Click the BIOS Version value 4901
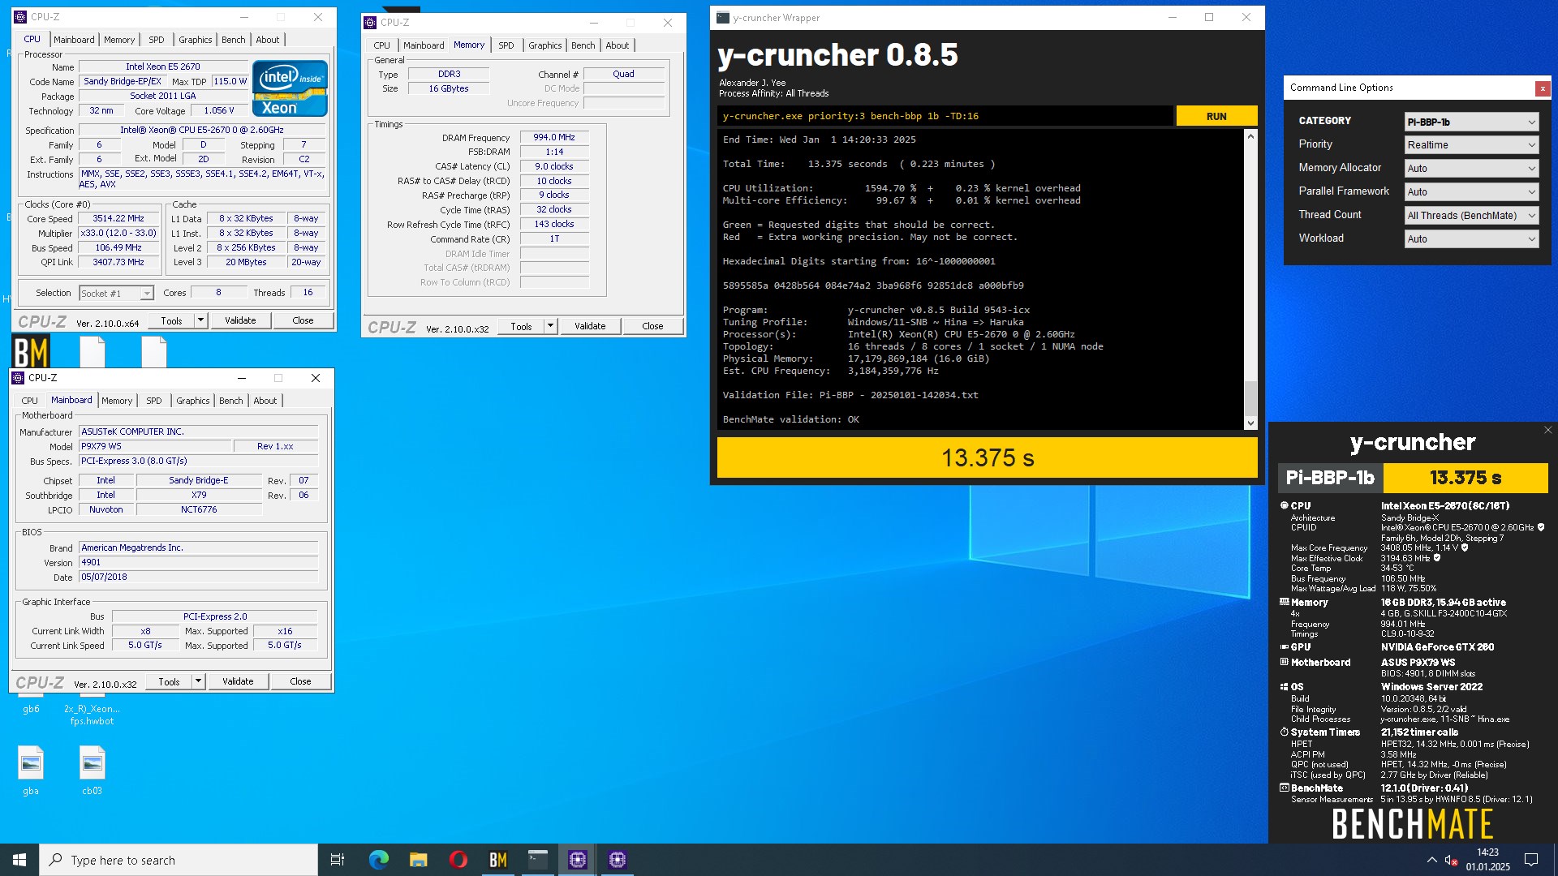The height and width of the screenshot is (876, 1558). pos(198,563)
